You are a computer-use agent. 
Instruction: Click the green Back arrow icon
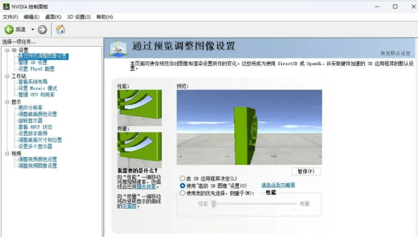pyautogui.click(x=9, y=29)
